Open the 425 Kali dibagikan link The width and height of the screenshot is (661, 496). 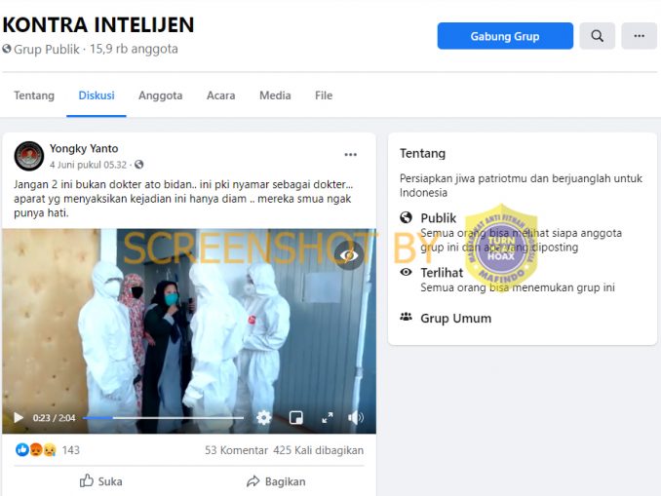pyautogui.click(x=318, y=450)
